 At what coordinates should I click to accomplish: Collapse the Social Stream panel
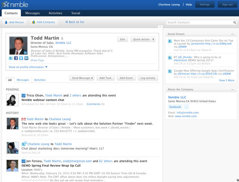point(232,34)
